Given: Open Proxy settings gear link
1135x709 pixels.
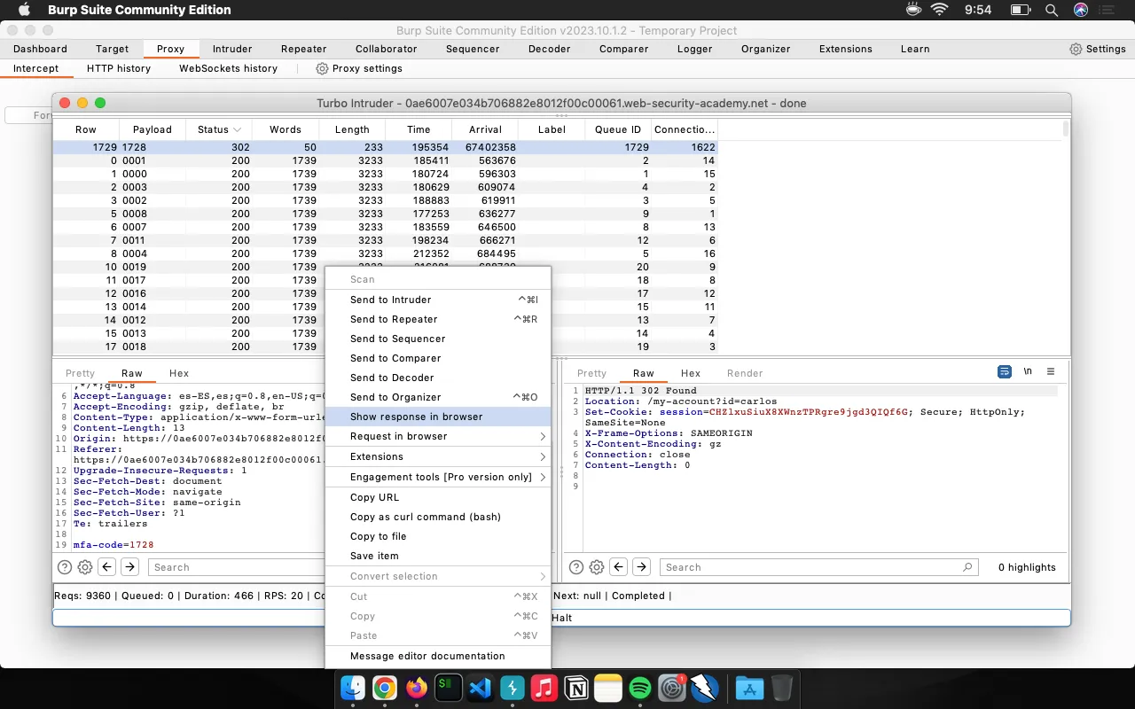Looking at the screenshot, I should [359, 68].
